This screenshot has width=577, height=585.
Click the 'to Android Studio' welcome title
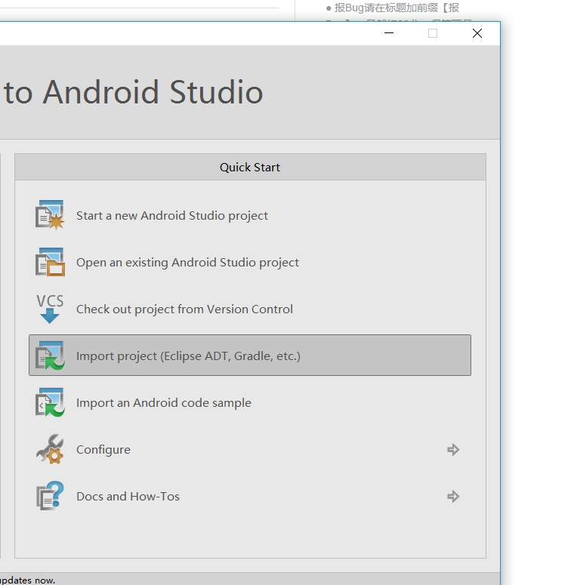click(134, 92)
